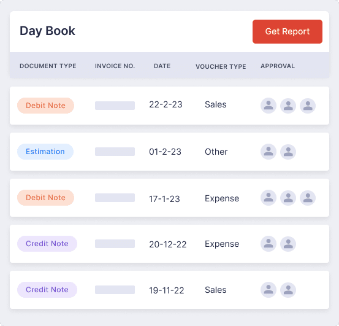Image resolution: width=339 pixels, height=326 pixels.
Task: Select Credit Note tag dated 20-12-22
Action: coord(47,244)
